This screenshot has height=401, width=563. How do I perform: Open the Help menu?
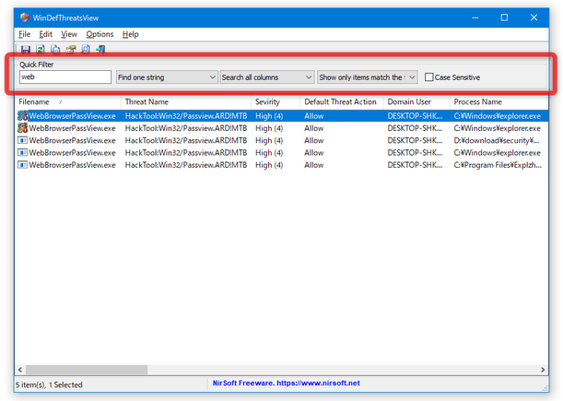coord(130,34)
